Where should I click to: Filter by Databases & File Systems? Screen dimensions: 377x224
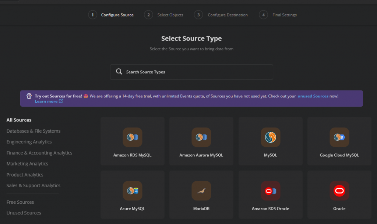tap(34, 131)
